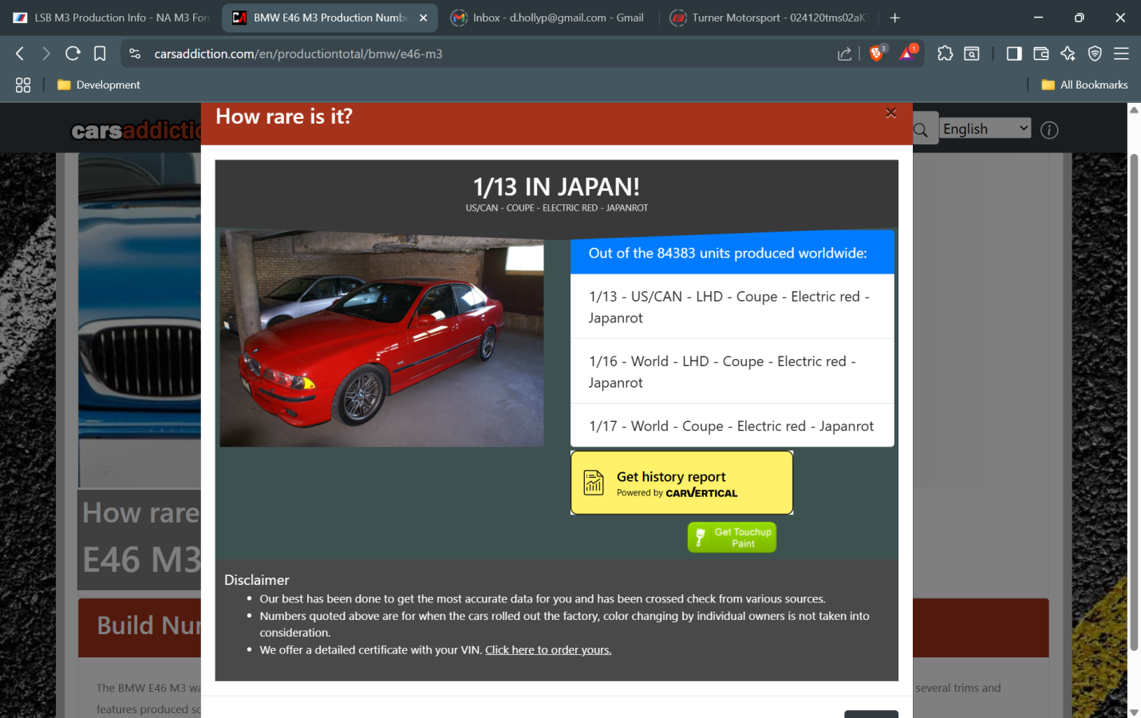Open the Development bookmarks folder
Screen dimensions: 1141x718
point(99,85)
